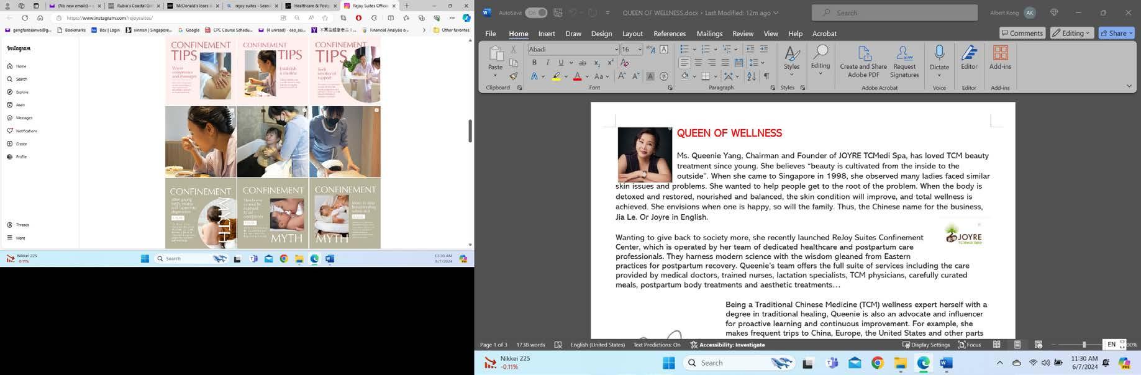Toggle AutoSave switch in Word
The width and height of the screenshot is (1141, 375).
[536, 12]
